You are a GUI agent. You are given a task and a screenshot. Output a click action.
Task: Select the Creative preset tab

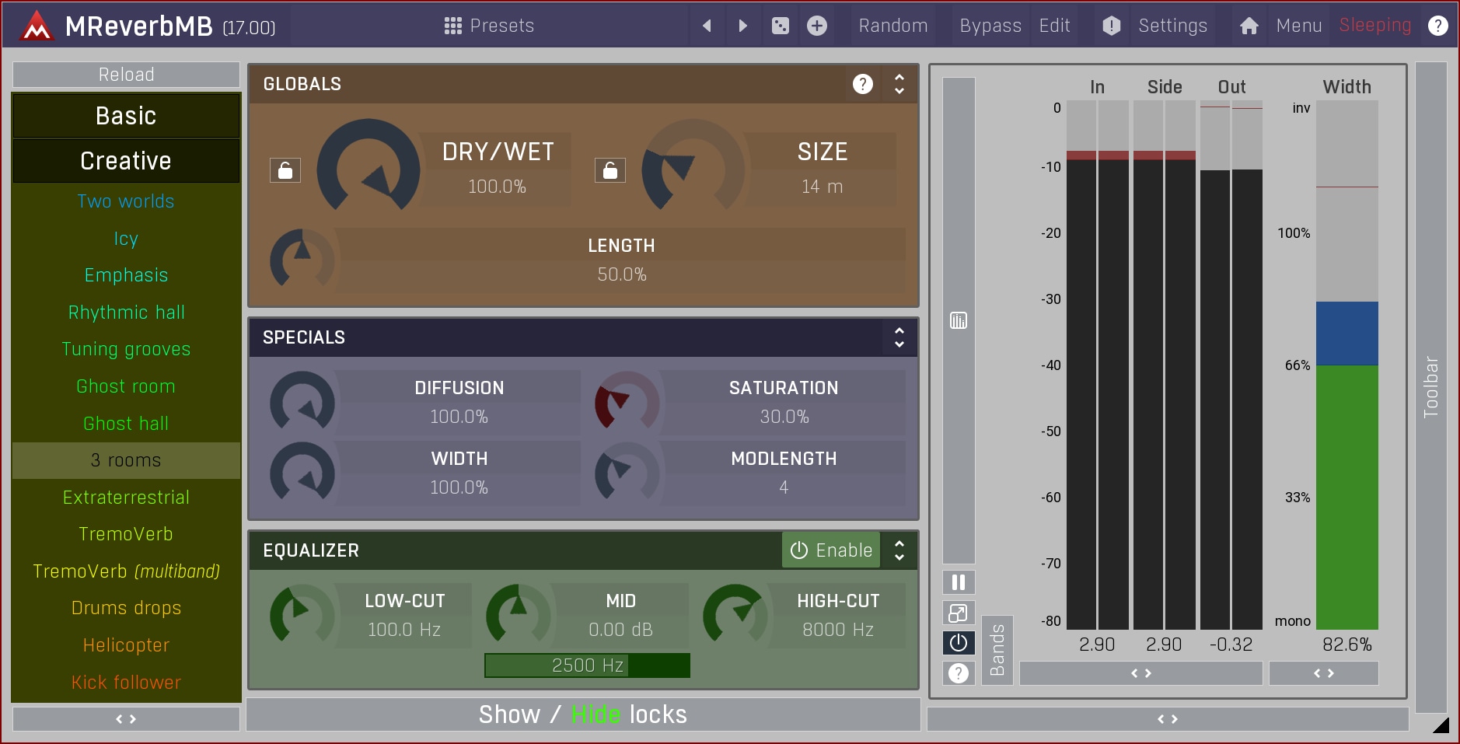(126, 161)
